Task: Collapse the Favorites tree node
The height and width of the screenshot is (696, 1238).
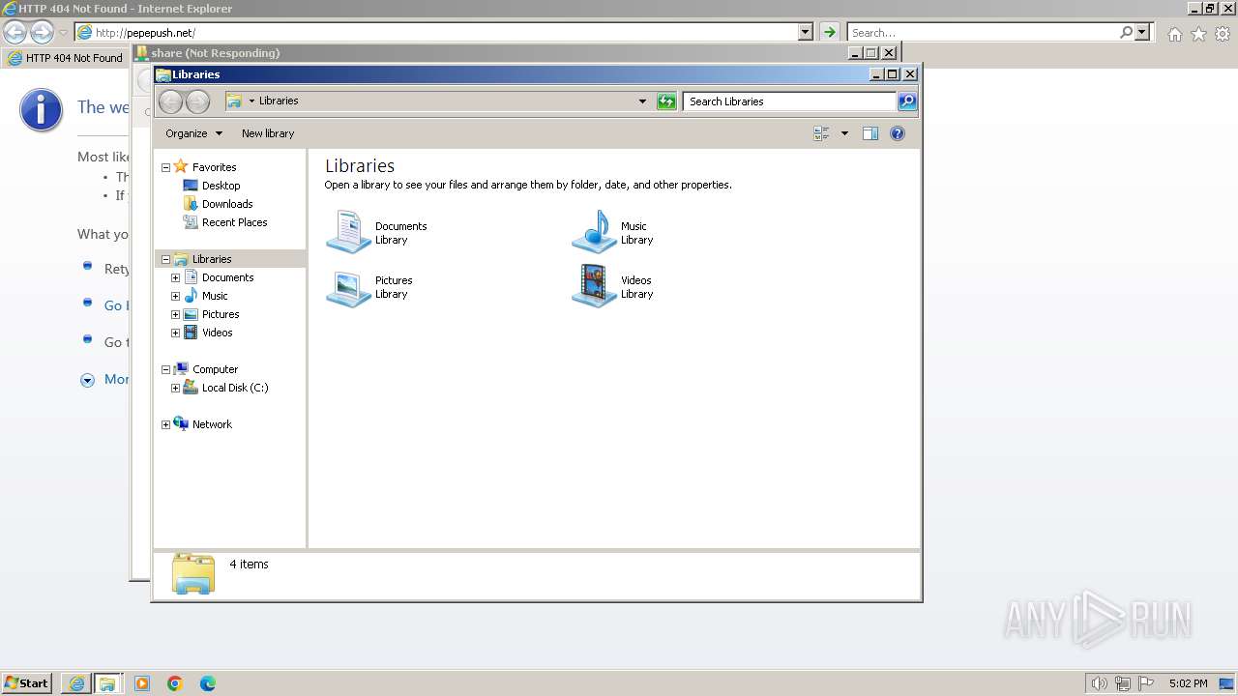Action: (165, 167)
